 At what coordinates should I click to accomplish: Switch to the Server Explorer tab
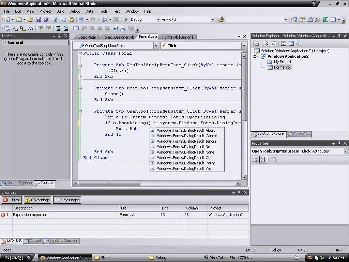17,183
